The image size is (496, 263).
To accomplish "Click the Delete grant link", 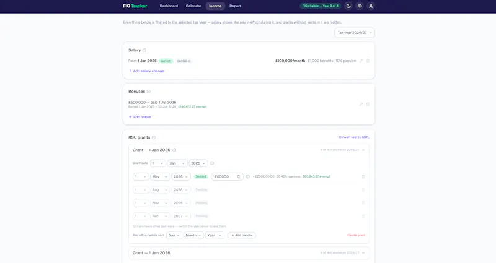I will click(356, 235).
